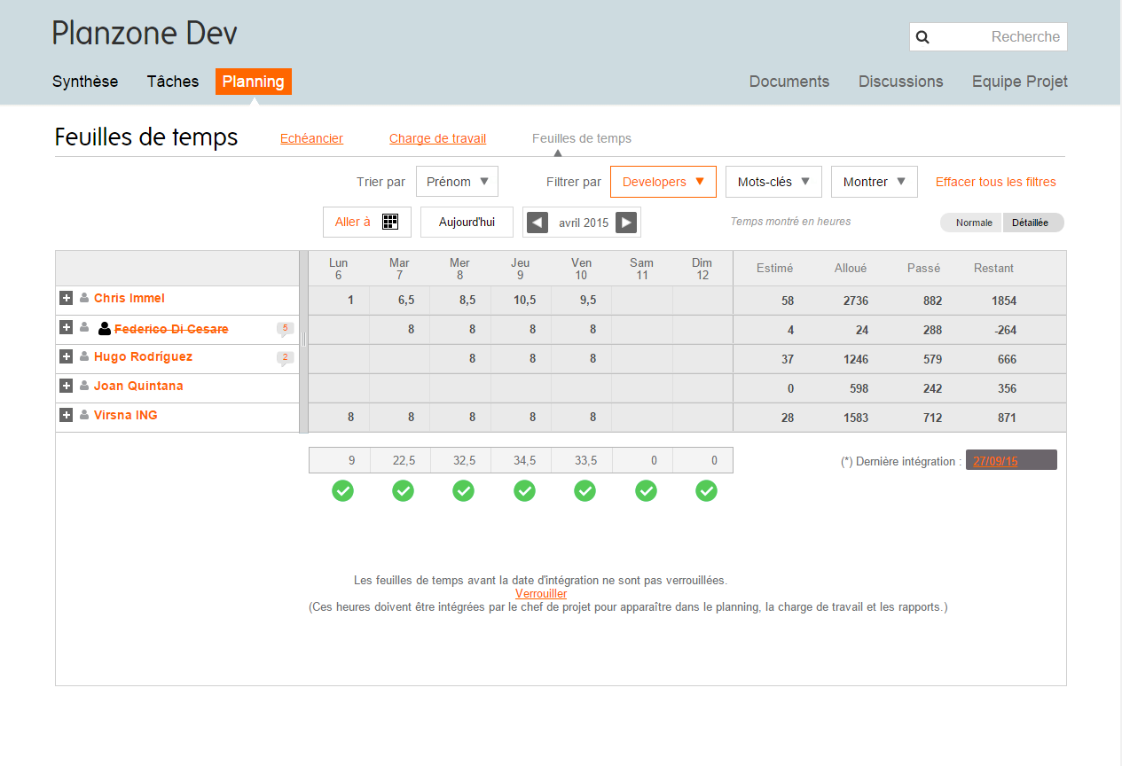This screenshot has height=766, width=1122.
Task: Click Federico's Restant value -264
Action: point(1005,330)
